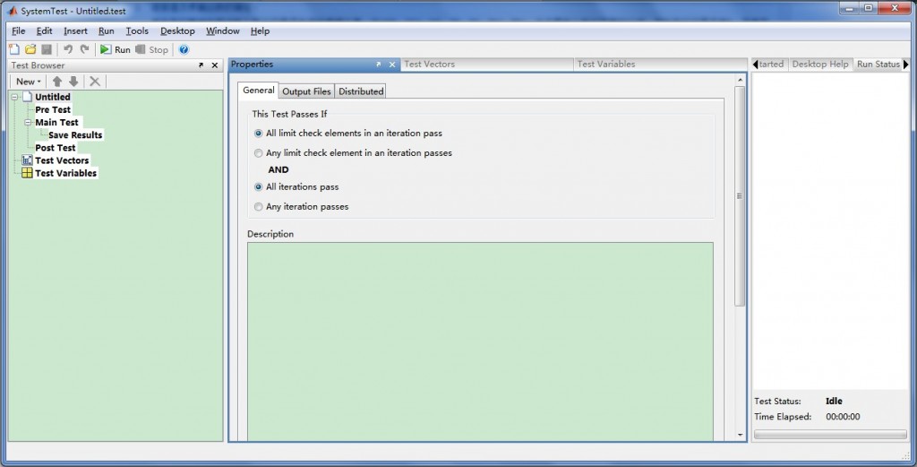This screenshot has width=917, height=467.
Task: Switch to the Output Files tab
Action: (306, 91)
